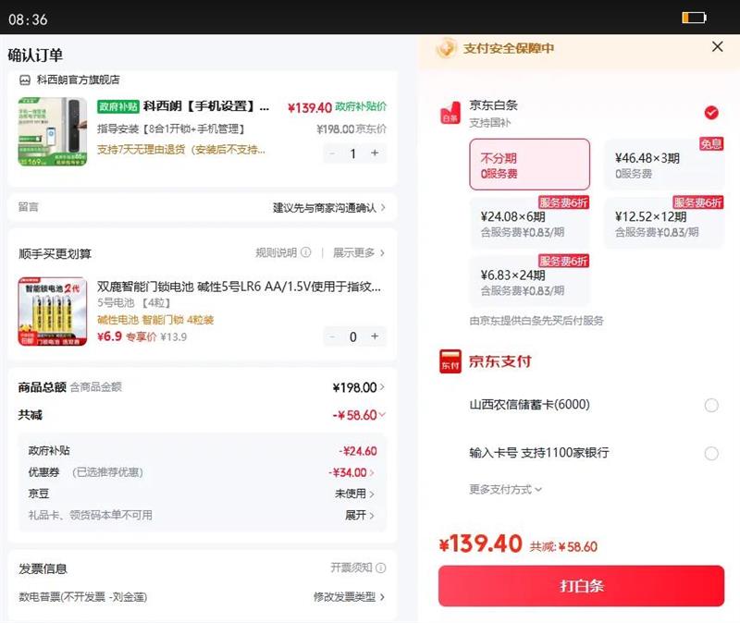Click the 京东支付 logo icon
Viewport: 740px width, 623px height.
pyautogui.click(x=450, y=361)
